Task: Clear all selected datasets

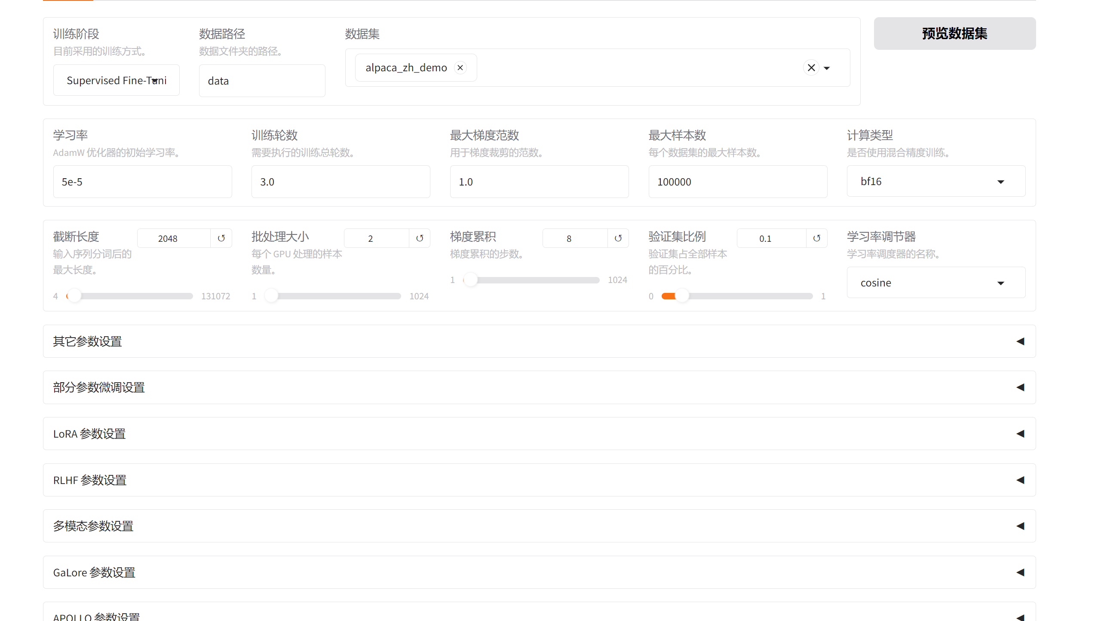Action: coord(811,68)
